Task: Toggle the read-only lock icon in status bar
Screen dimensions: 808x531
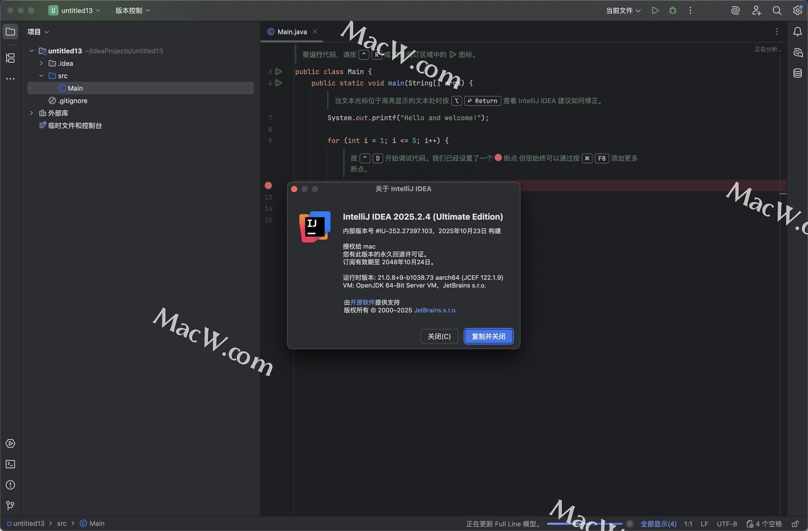Action: click(x=795, y=524)
